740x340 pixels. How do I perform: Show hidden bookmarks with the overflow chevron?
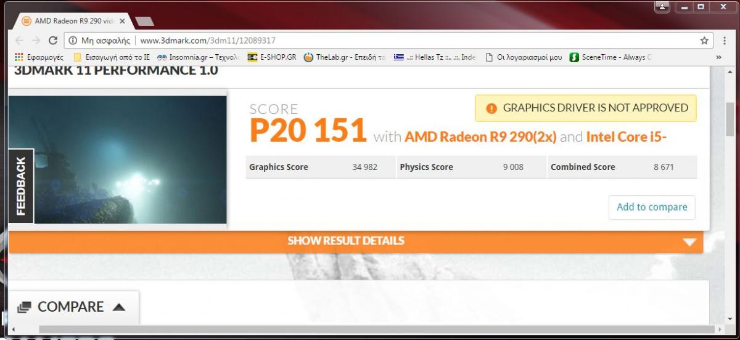pos(718,57)
